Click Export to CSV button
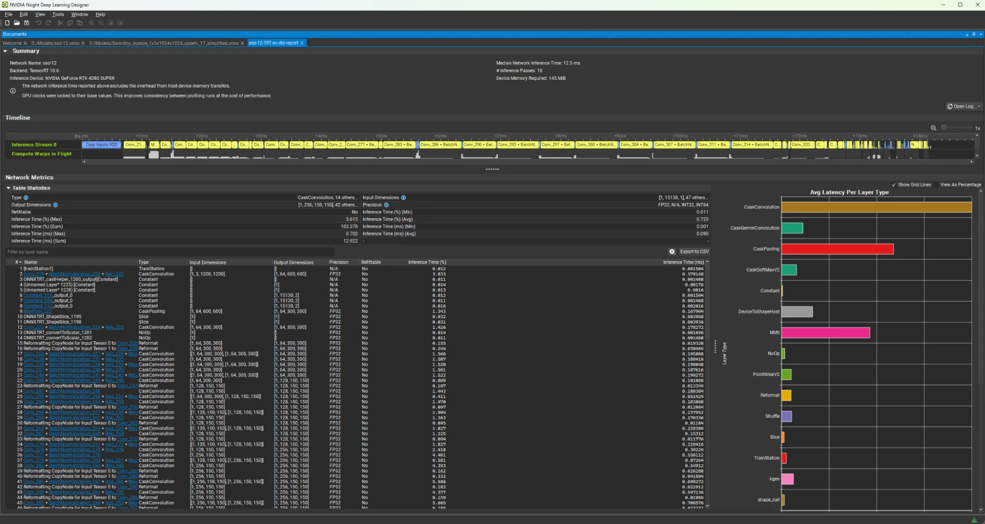 [694, 252]
